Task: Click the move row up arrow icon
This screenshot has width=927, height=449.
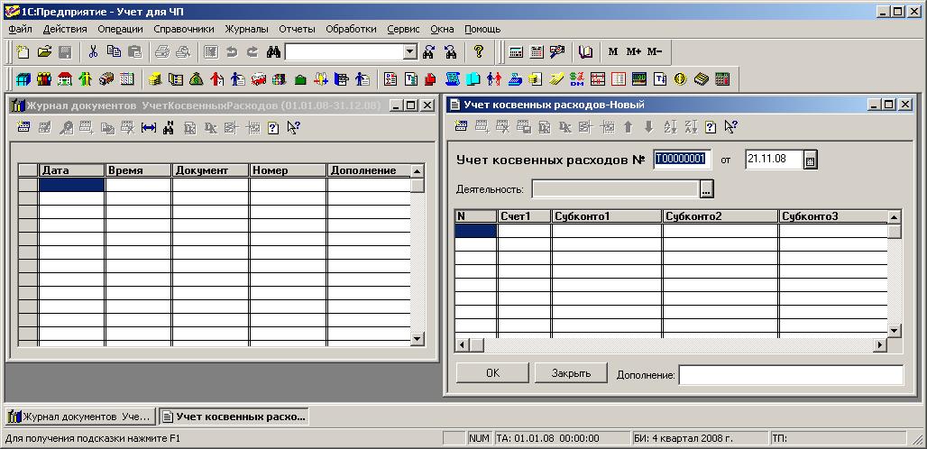Action: pos(629,127)
